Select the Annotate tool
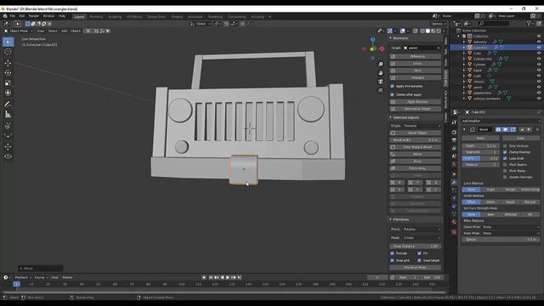Image resolution: width=544 pixels, height=306 pixels. (x=8, y=105)
